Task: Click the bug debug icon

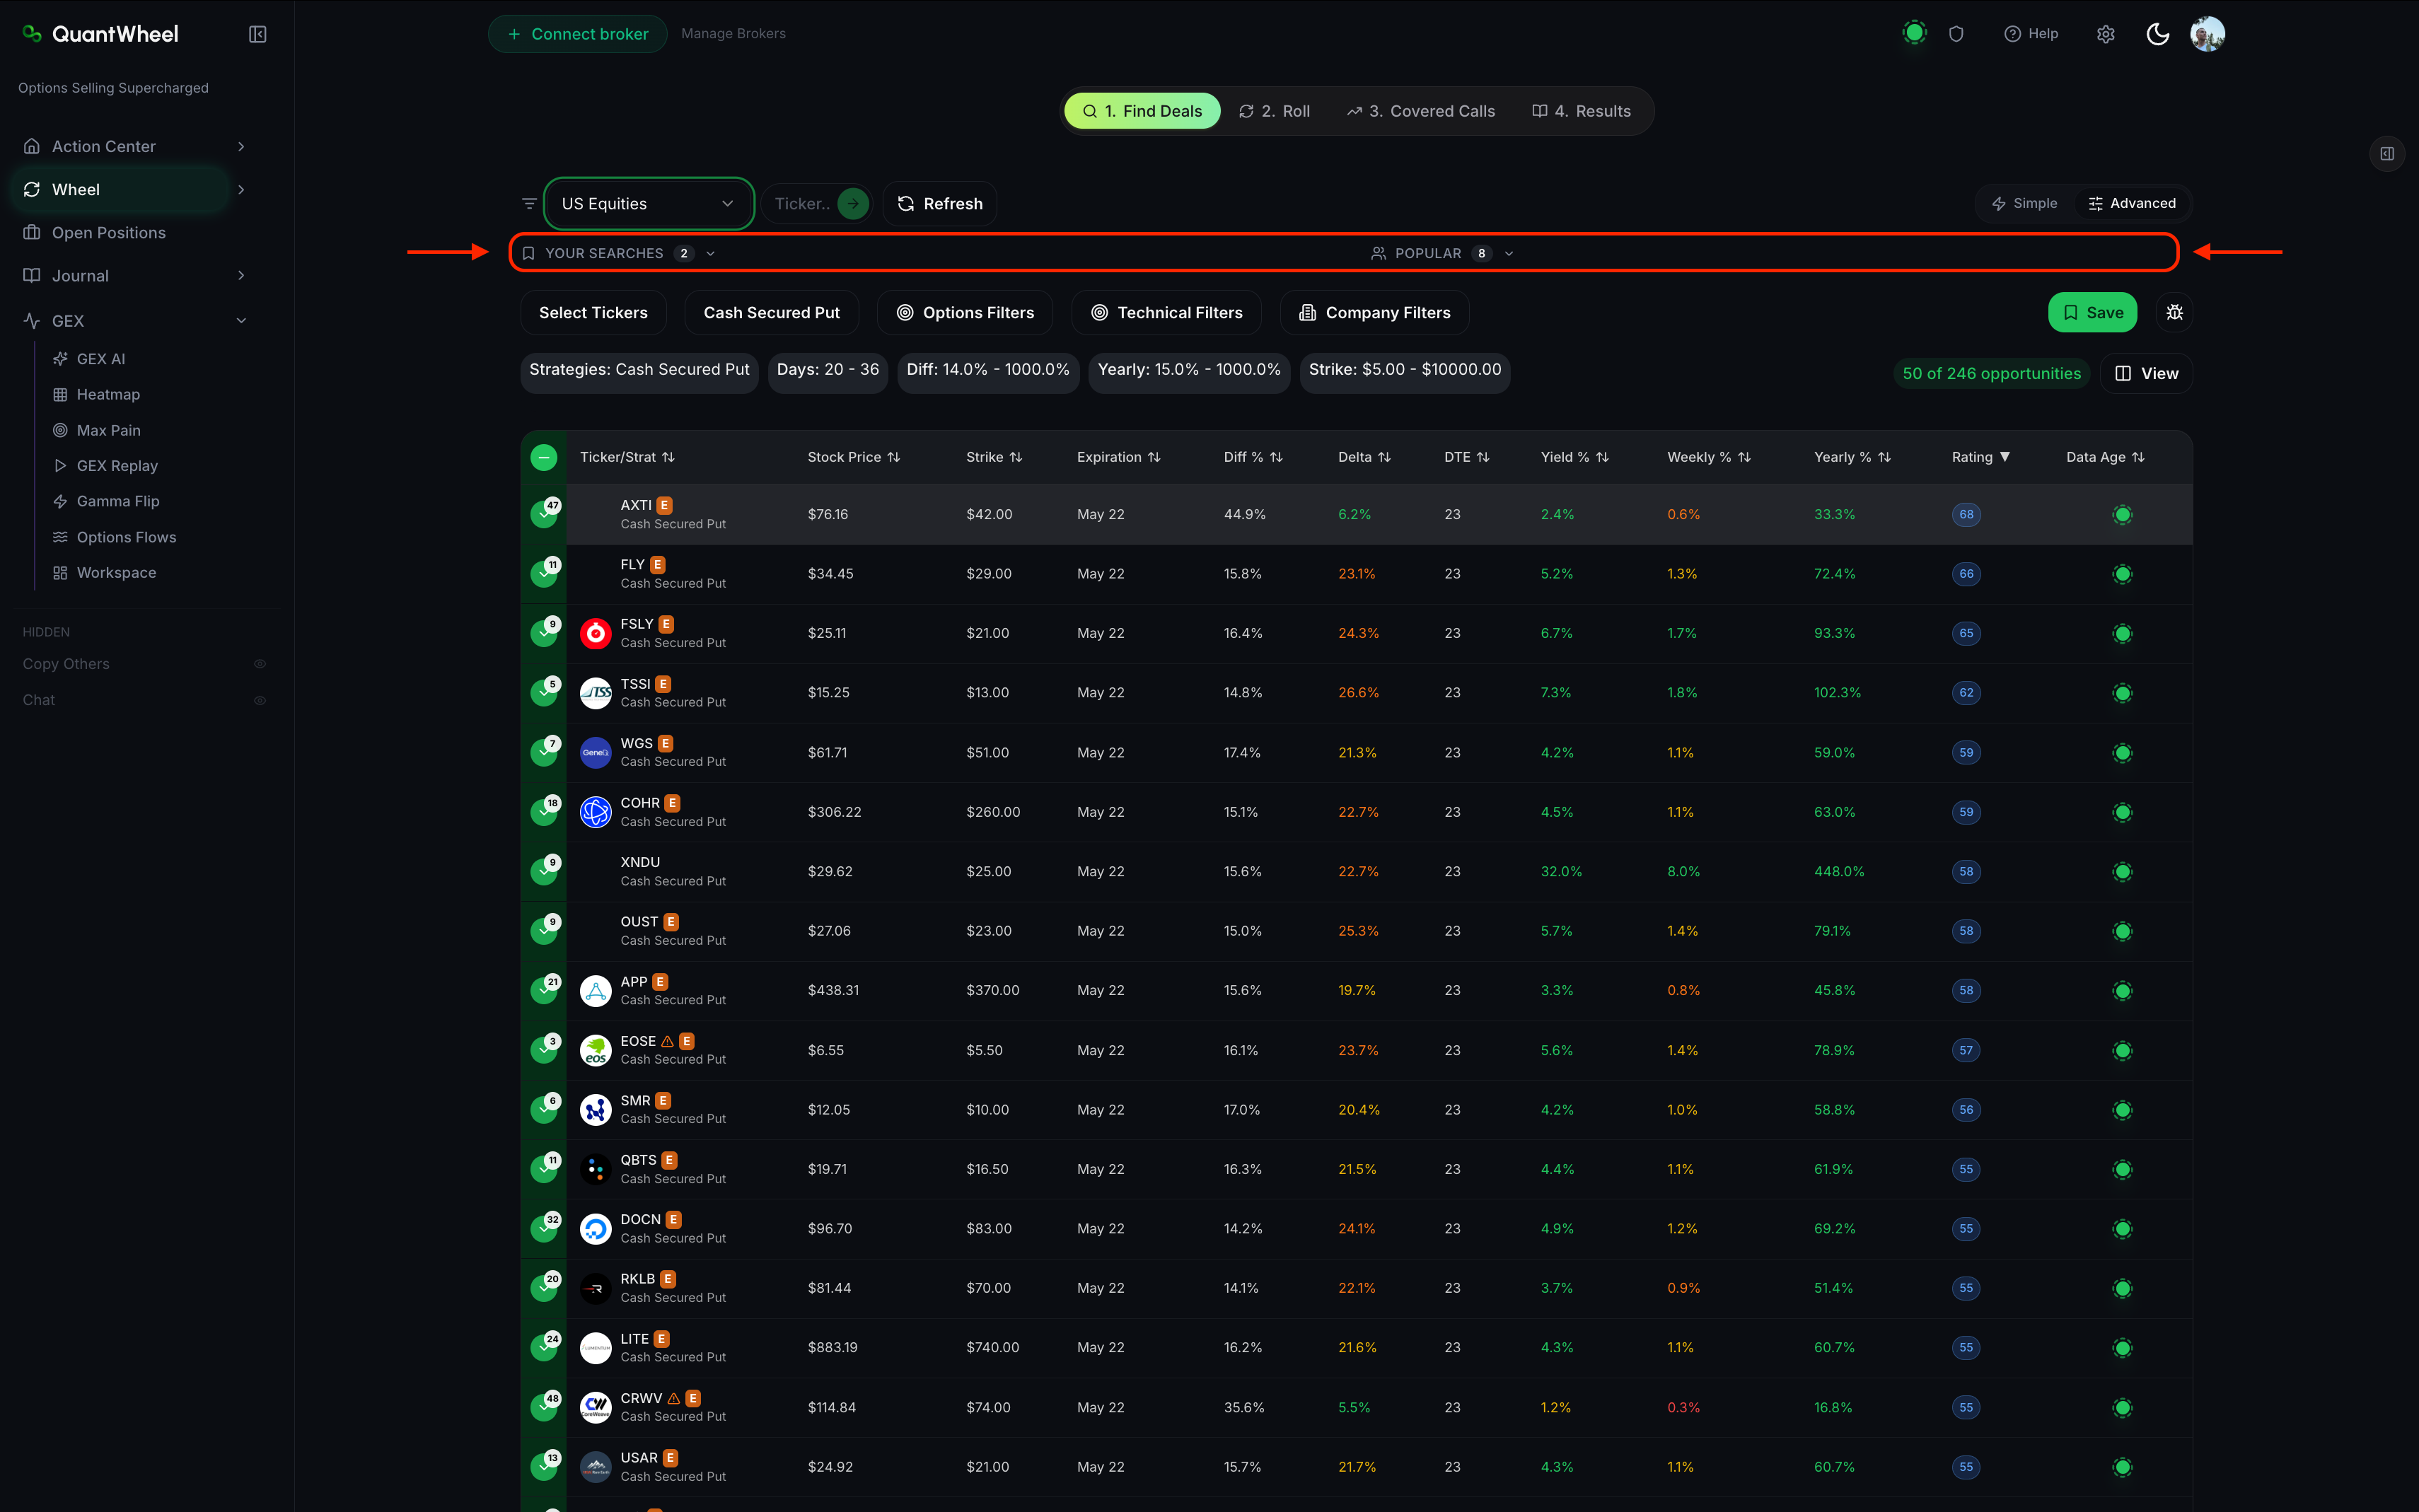Action: 2174,313
